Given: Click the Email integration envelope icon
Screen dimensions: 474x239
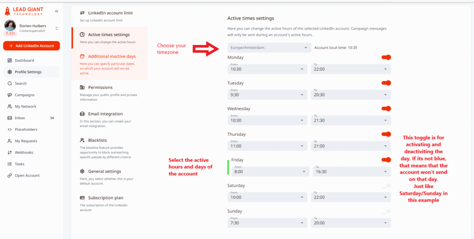Looking at the screenshot, I should point(82,114).
